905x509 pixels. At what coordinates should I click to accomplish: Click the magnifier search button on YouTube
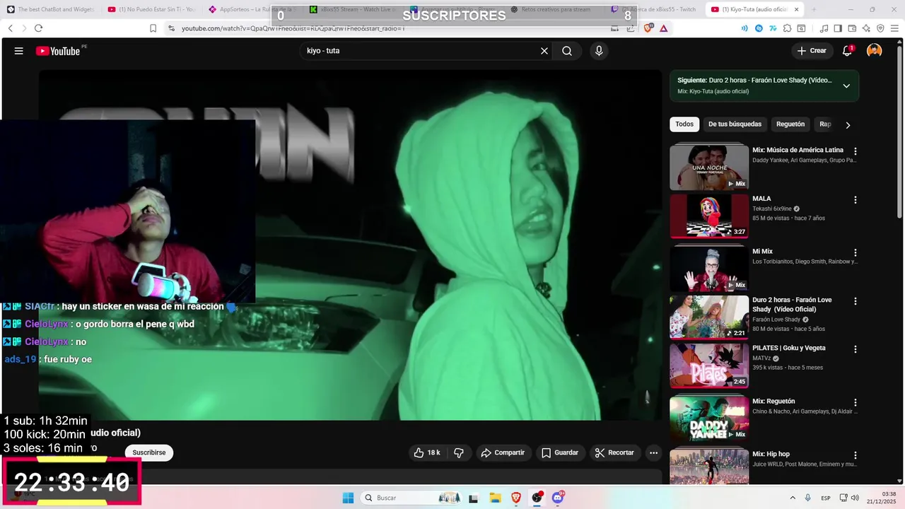(x=567, y=51)
